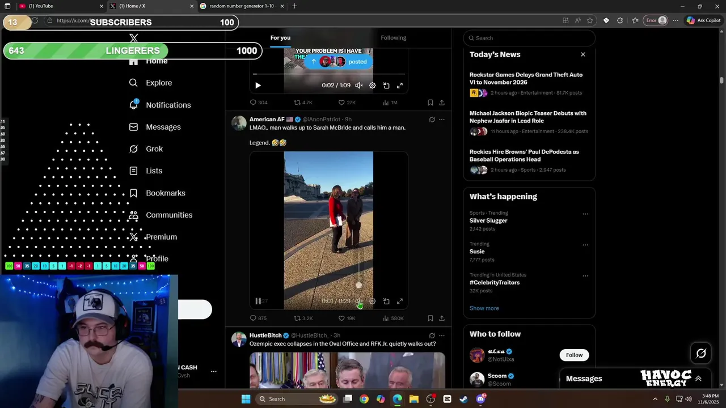This screenshot has width=726, height=408.
Task: Unmute the top video at 0:02 / 1:09
Action: click(x=358, y=86)
